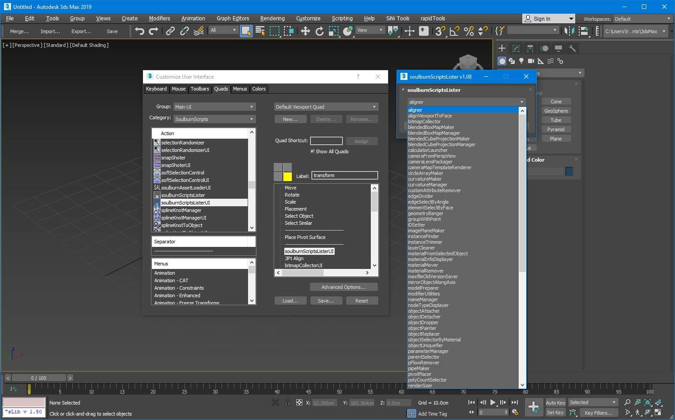
Task: Choose the Select Object tool
Action: 246,31
